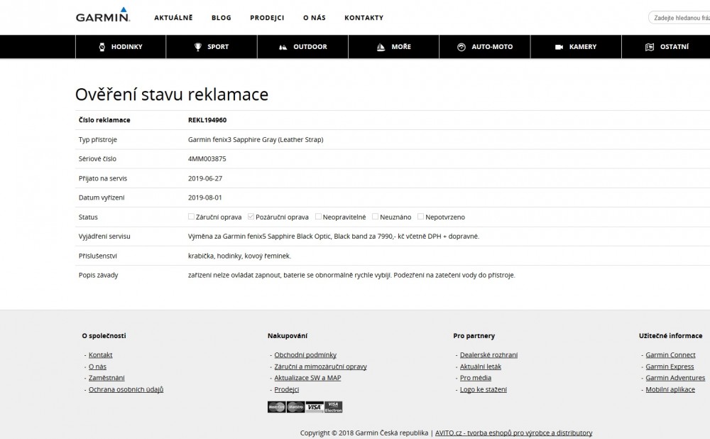Image resolution: width=710 pixels, height=439 pixels.
Task: Click the search phrase input field
Action: point(680,18)
